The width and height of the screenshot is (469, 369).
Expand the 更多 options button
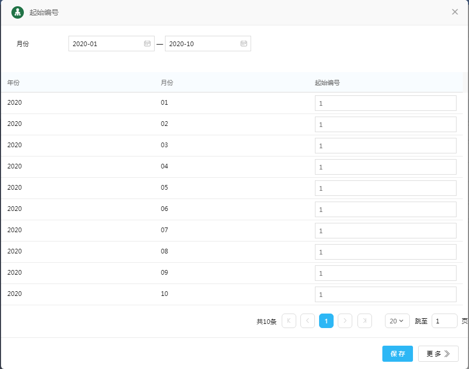pos(438,353)
